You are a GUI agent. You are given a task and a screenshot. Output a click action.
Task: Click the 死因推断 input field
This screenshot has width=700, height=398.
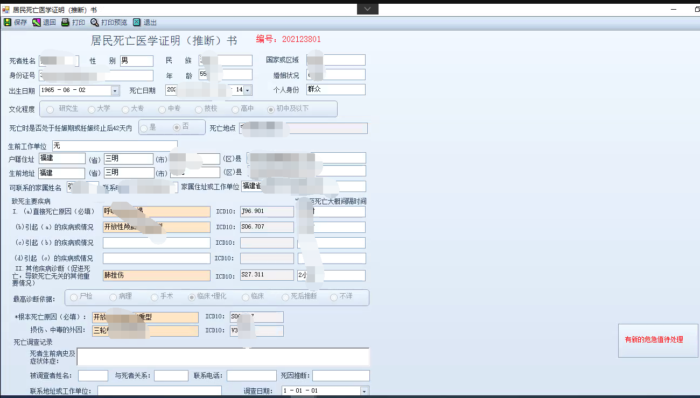(341, 375)
